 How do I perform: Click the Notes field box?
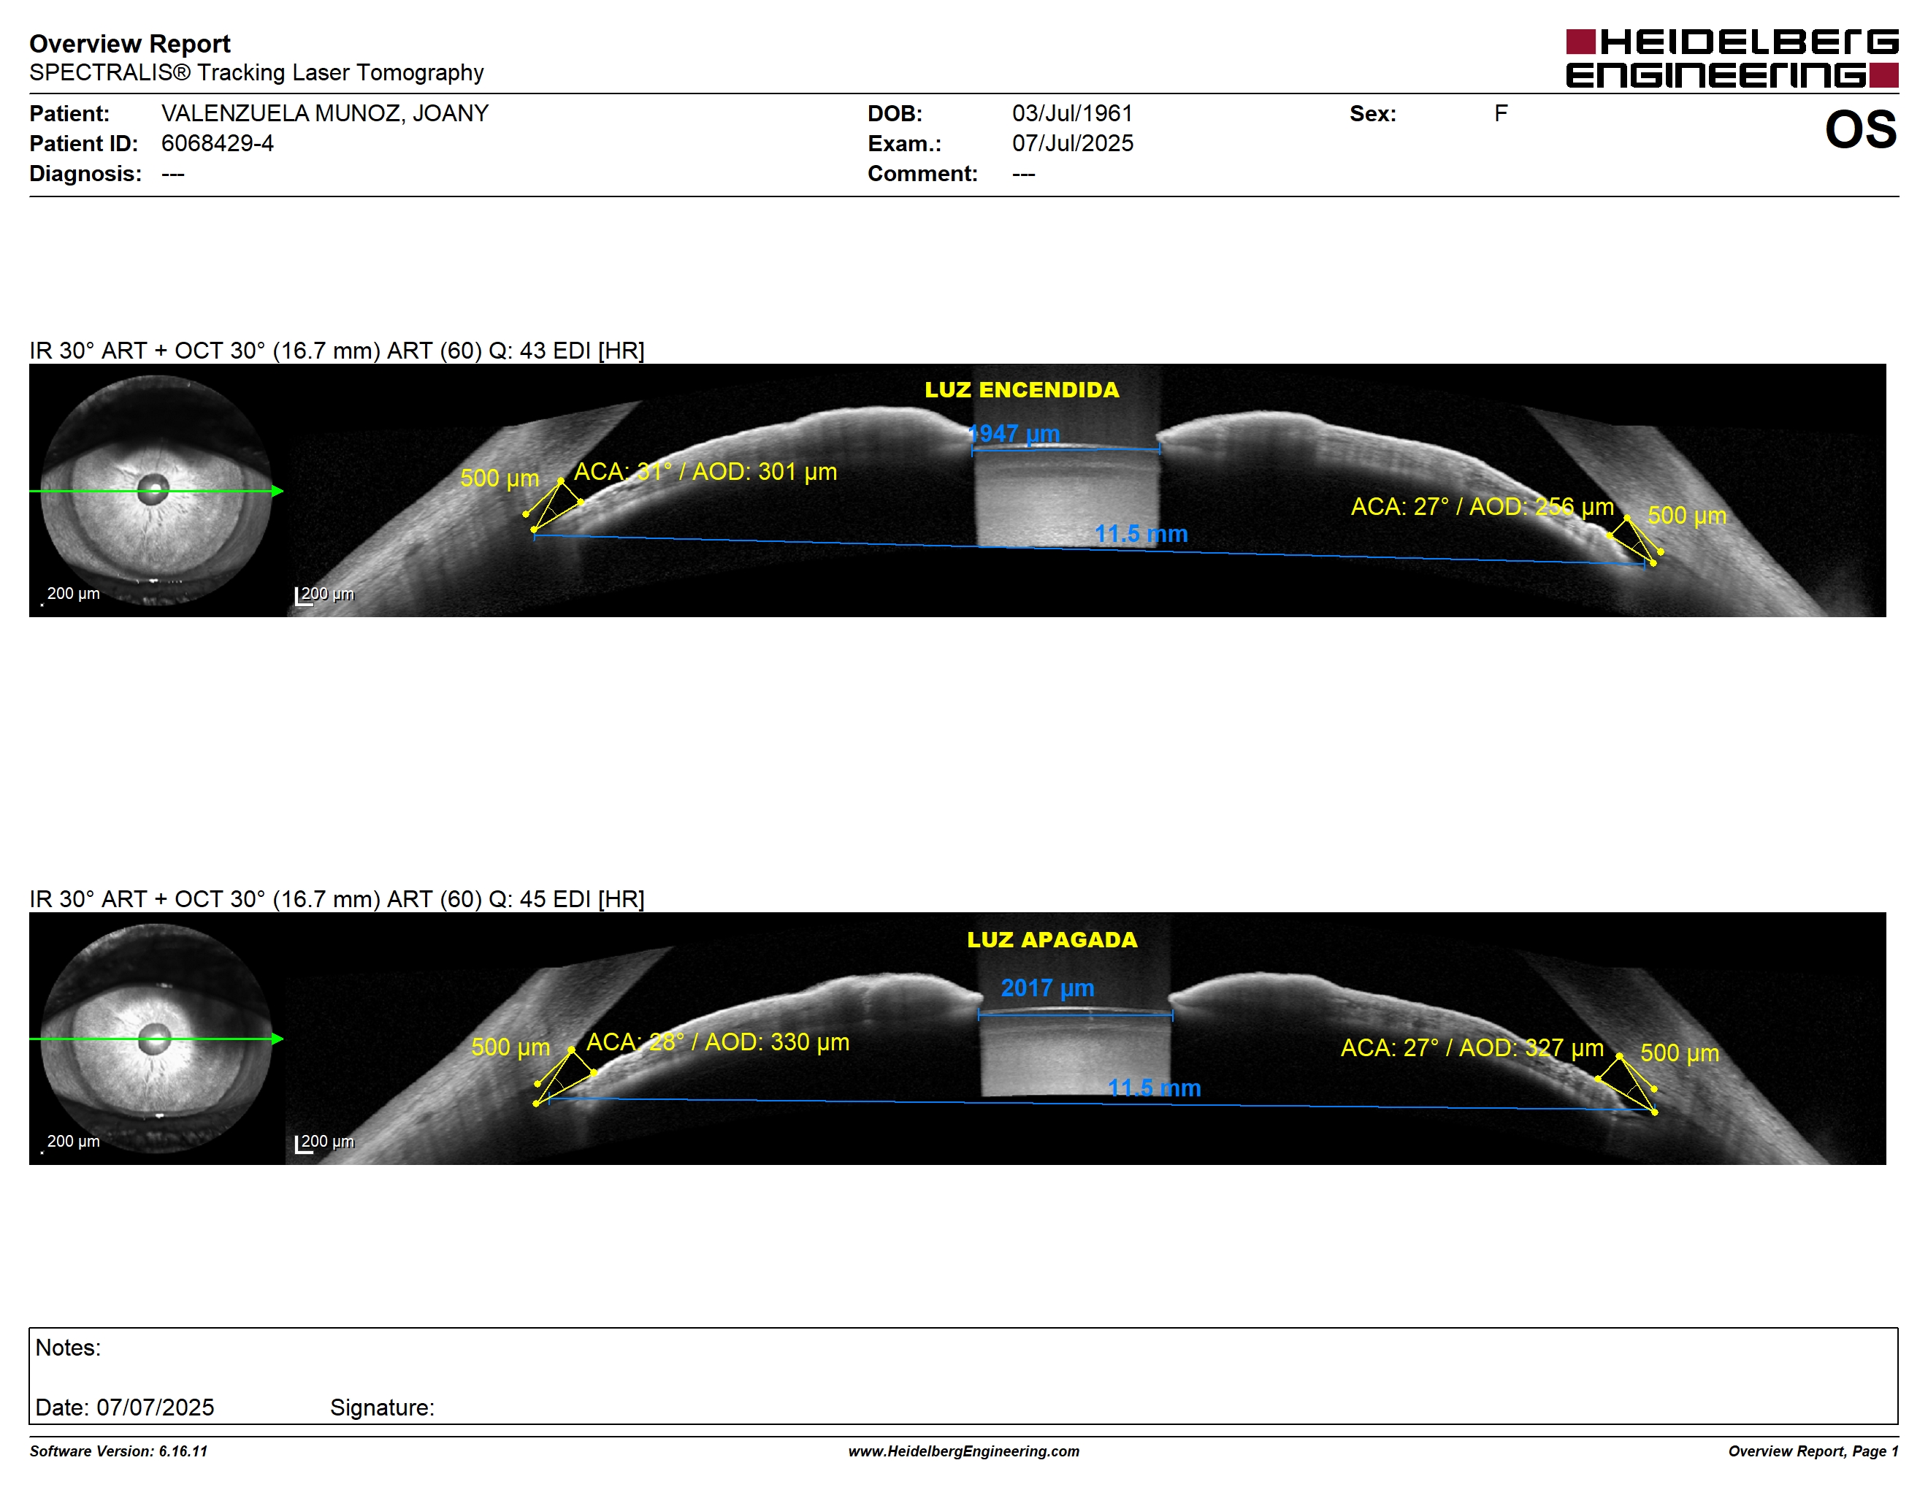pos(963,1375)
